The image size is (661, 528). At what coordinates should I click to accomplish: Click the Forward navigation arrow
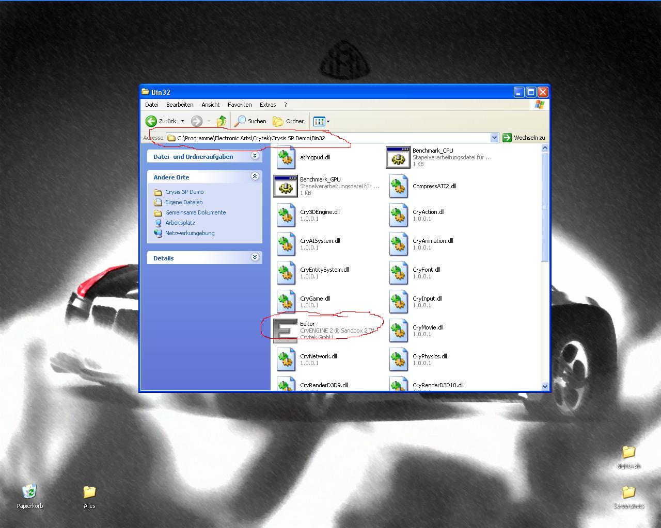(197, 121)
